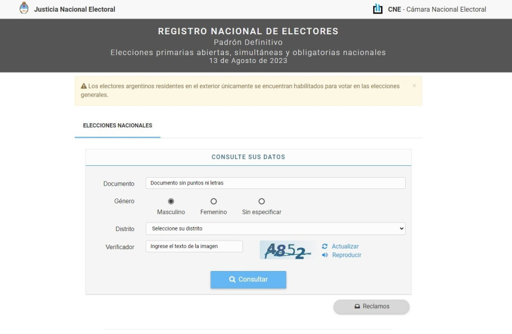The image size is (512, 334).
Task: Click the warning triangle icon in alert
Action: 84,86
